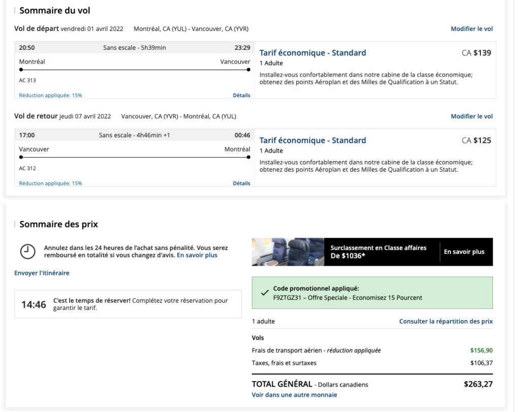Click Voir dans une autre monnaie
Viewport: 520px width, 412px height.
[x=294, y=395]
